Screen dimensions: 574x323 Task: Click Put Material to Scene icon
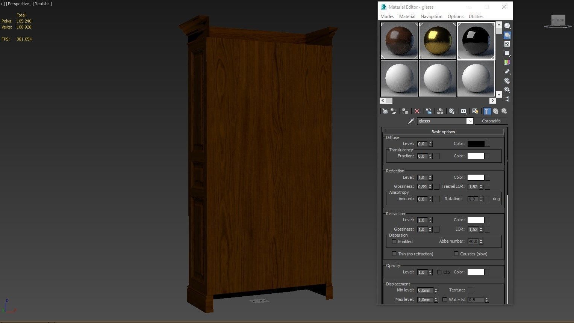394,111
